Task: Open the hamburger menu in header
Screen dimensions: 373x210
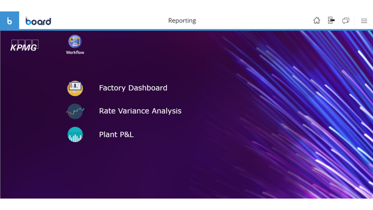Action: 364,21
